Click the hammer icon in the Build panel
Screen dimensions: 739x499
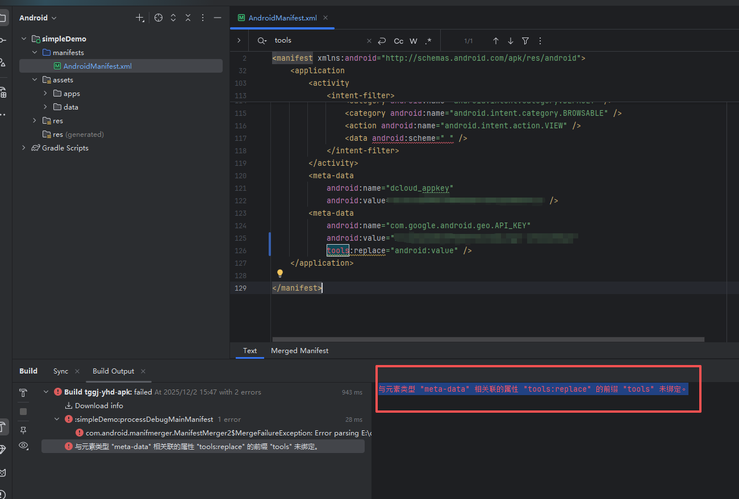tap(23, 393)
